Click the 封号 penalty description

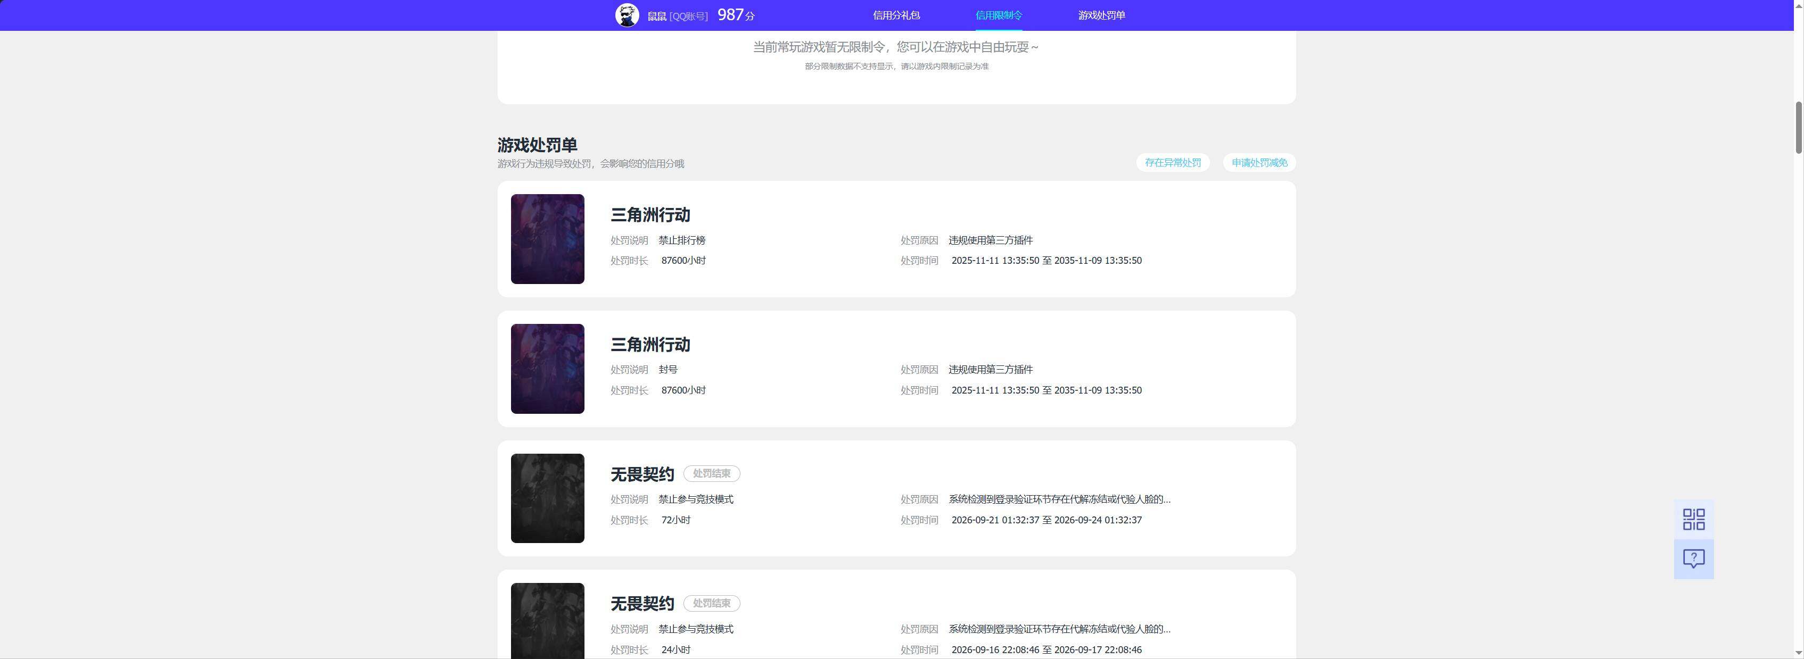(x=668, y=369)
